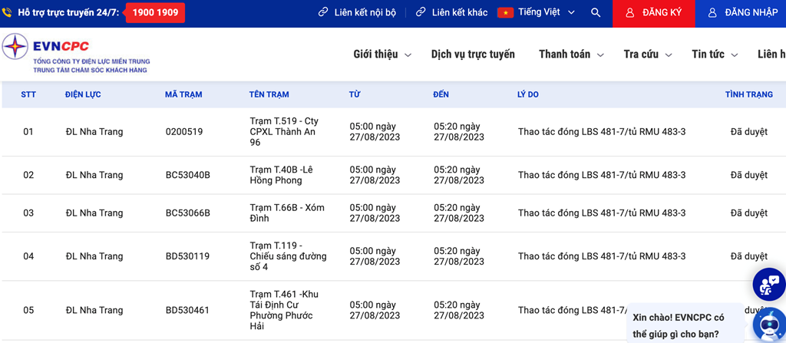Select station code 0200519
The width and height of the screenshot is (786, 343).
click(184, 132)
